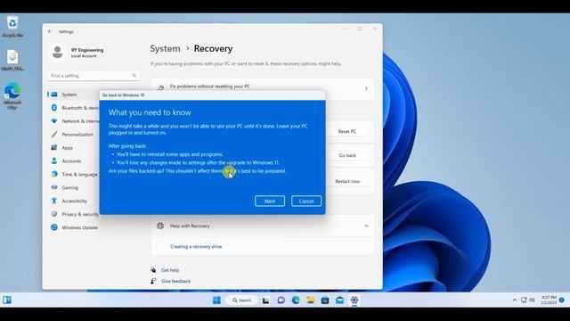Click the Reset PC button
This screenshot has width=570, height=321.
(347, 131)
